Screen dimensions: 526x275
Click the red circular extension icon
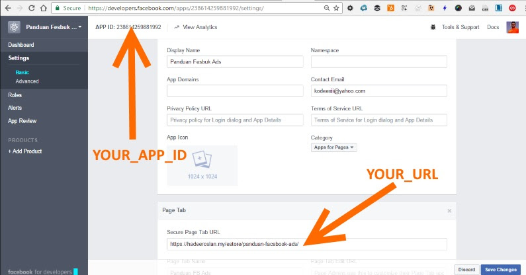pyautogui.click(x=512, y=8)
